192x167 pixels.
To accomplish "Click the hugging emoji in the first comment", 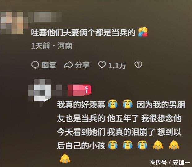I will pos(143,32).
